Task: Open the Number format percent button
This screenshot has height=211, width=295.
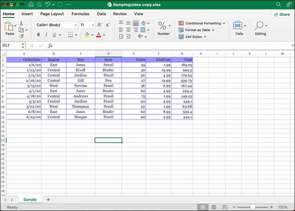Action: [163, 28]
